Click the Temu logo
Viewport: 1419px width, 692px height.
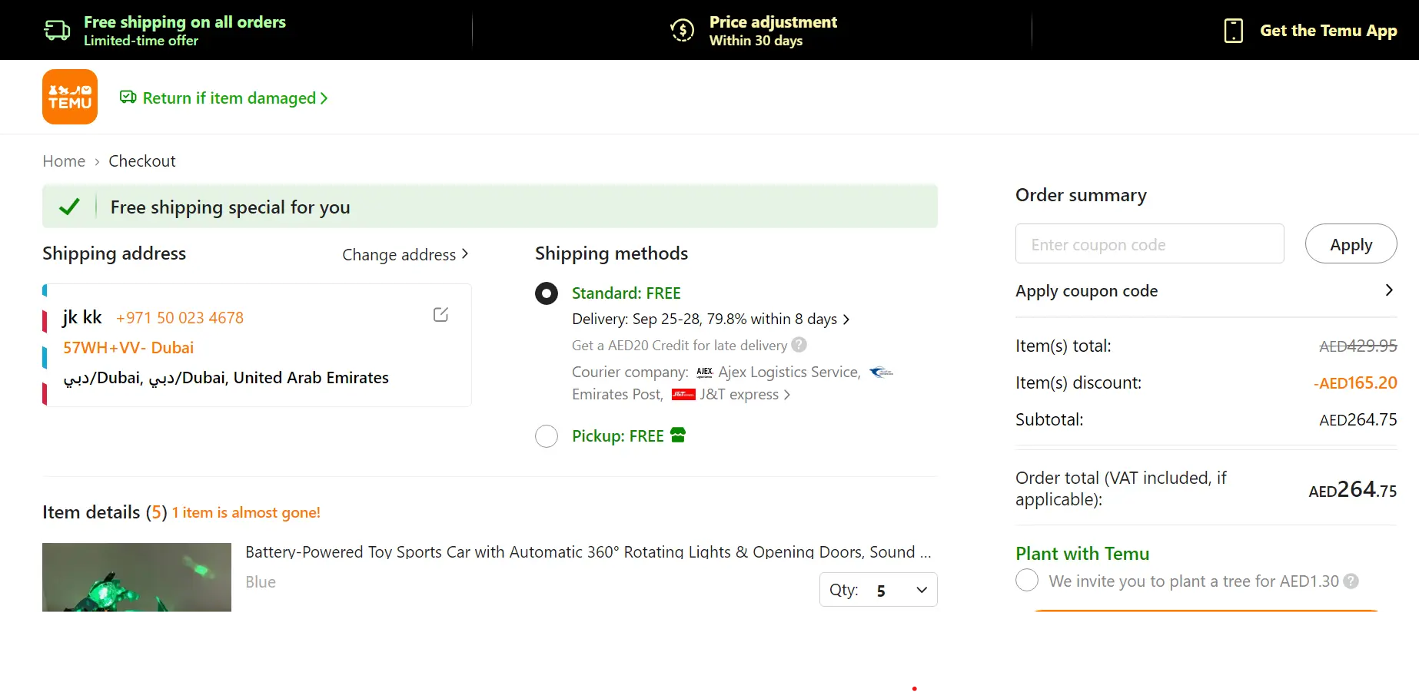pos(69,96)
